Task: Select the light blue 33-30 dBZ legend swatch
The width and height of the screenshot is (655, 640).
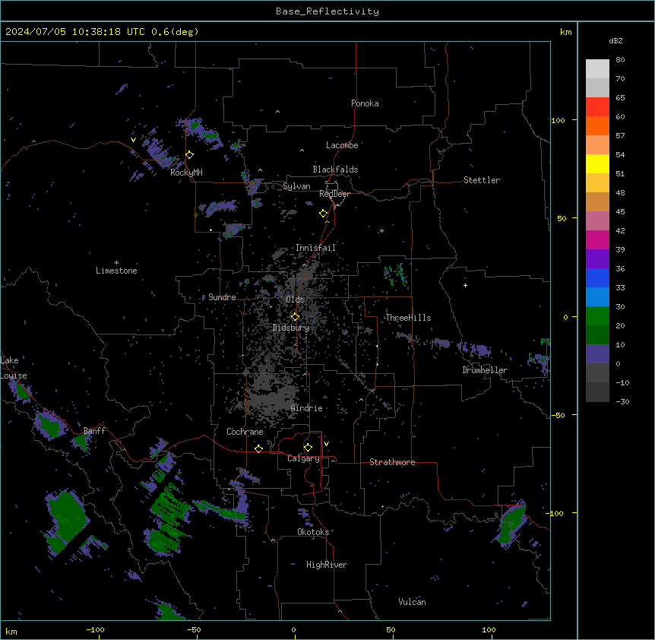Action: (x=597, y=296)
